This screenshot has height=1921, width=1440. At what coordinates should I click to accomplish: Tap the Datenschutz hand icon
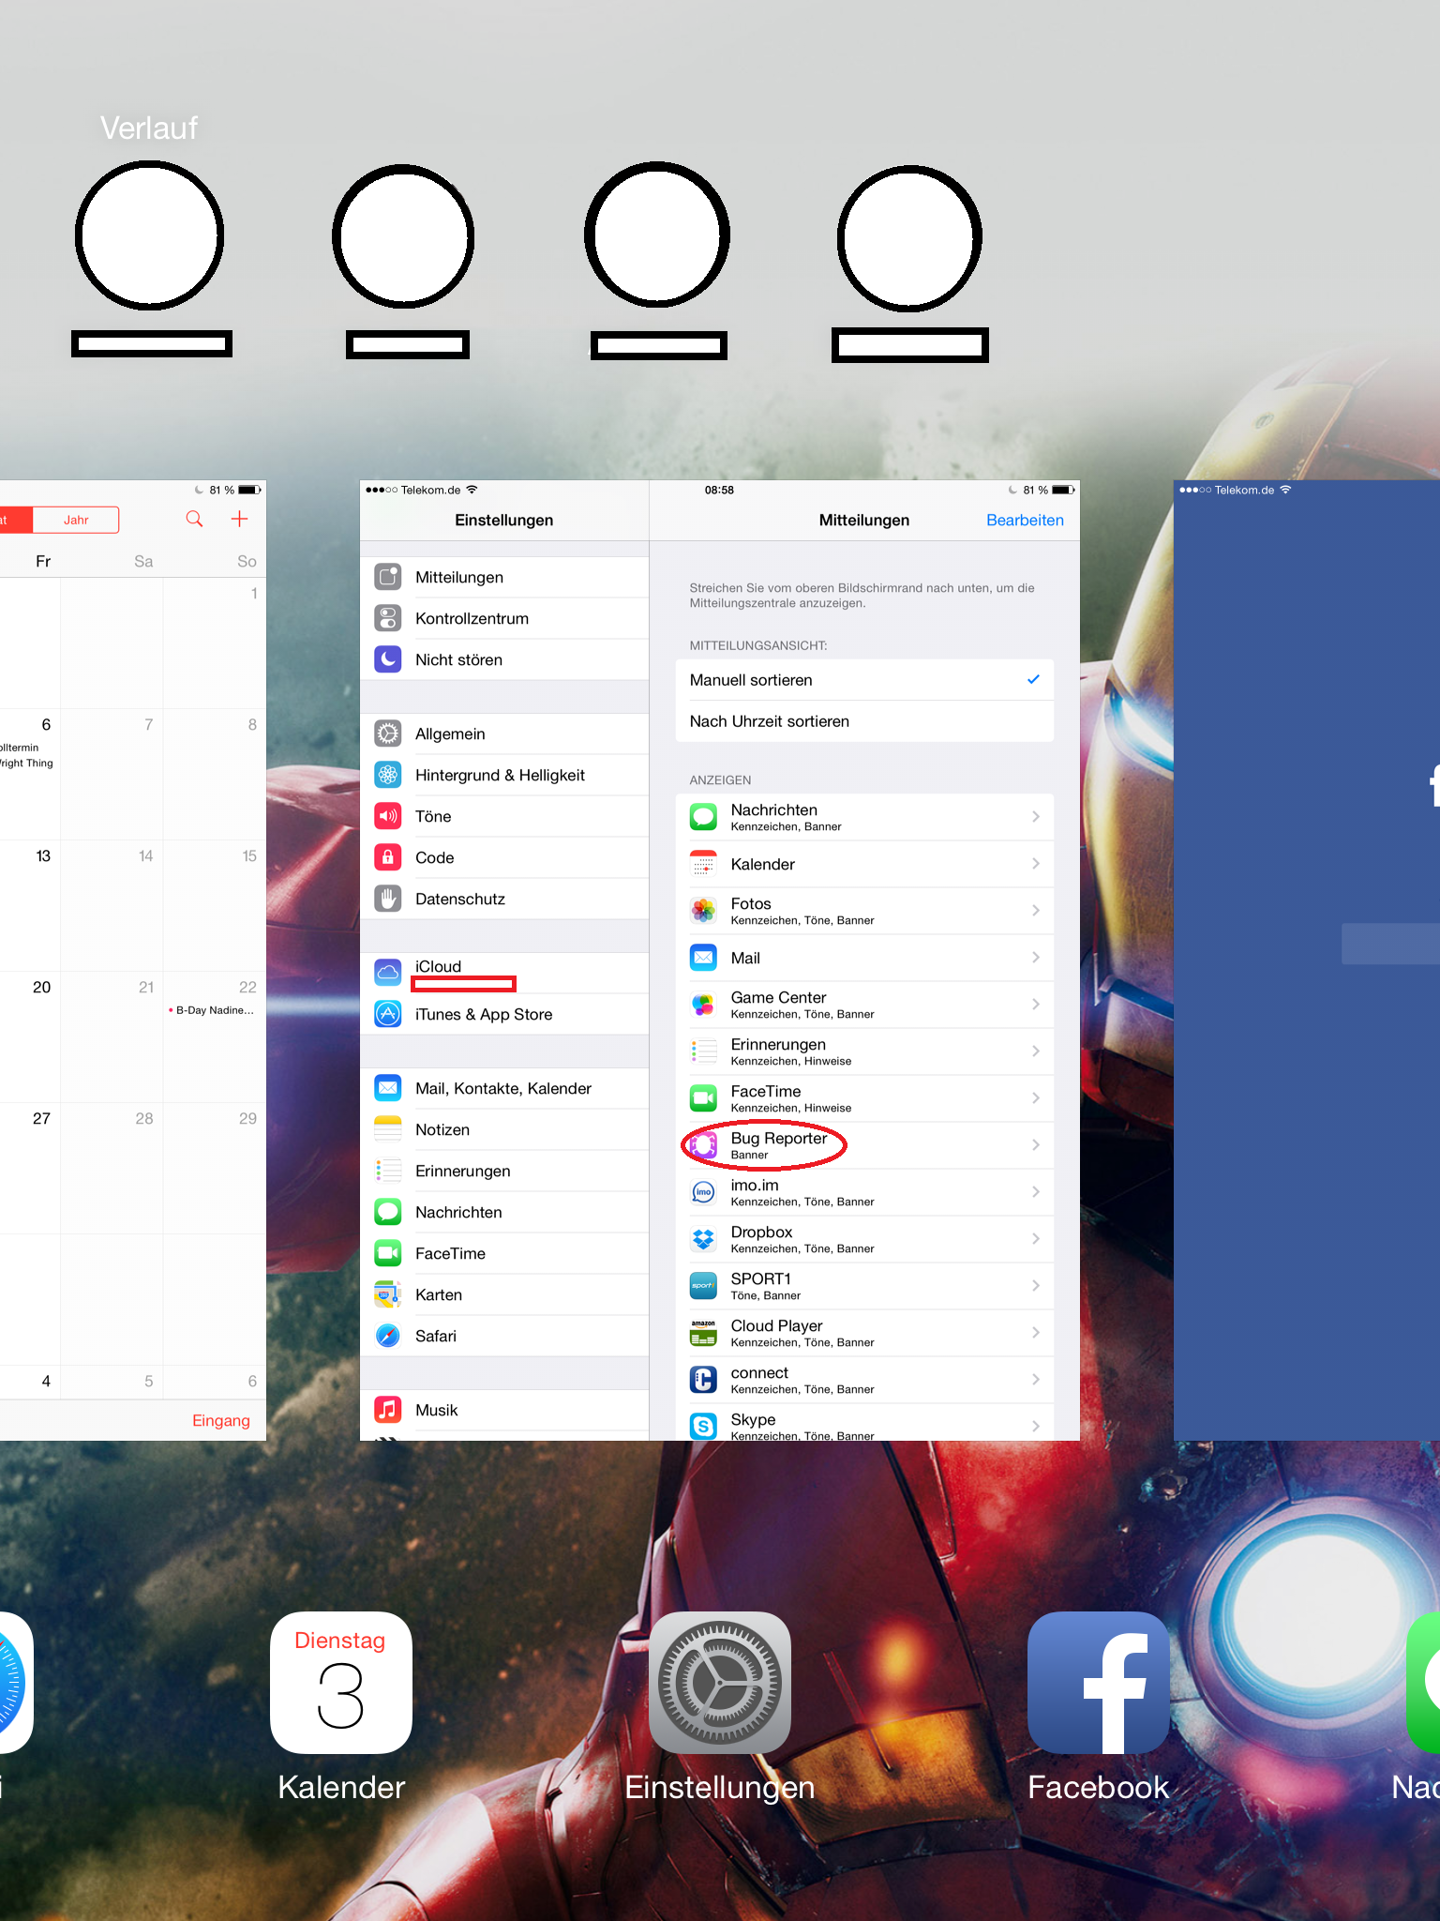[x=388, y=899]
